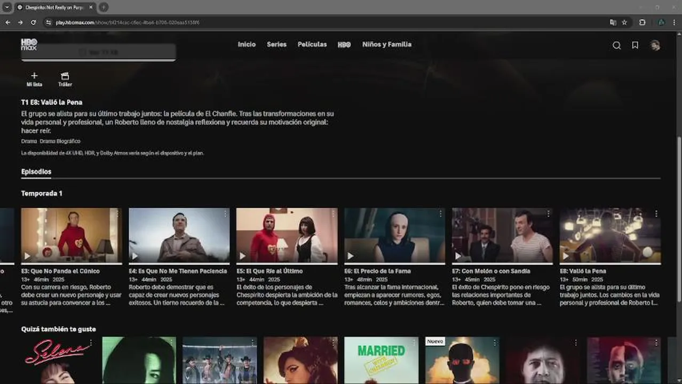
Task: Click the Quizá también te guste heading
Action: tap(59, 329)
